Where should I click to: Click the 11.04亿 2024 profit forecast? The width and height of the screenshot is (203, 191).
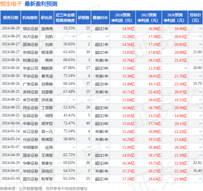click(128, 68)
